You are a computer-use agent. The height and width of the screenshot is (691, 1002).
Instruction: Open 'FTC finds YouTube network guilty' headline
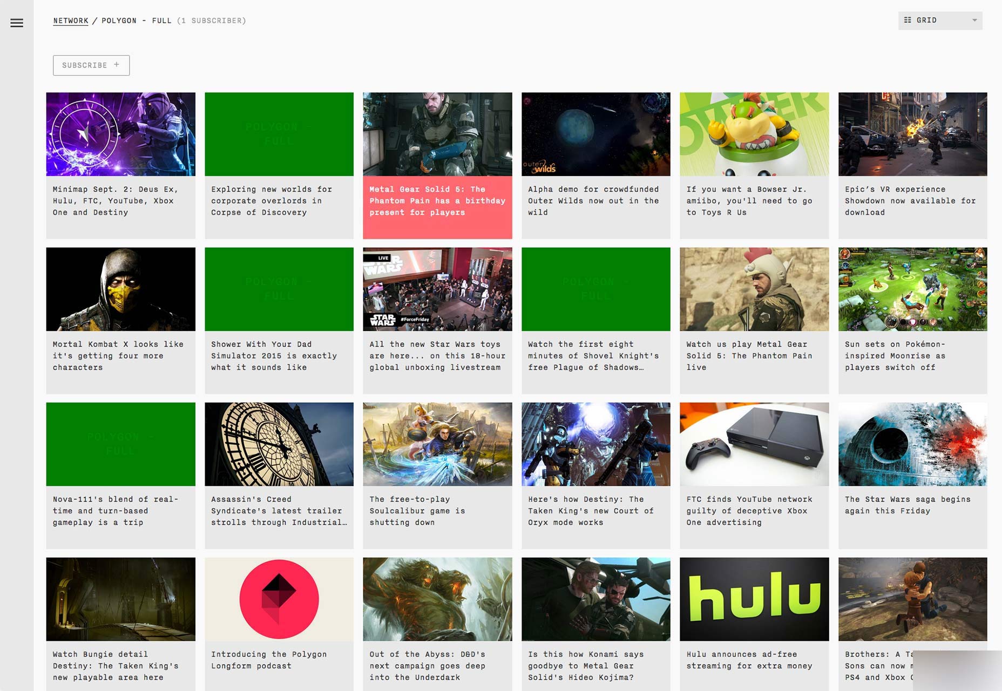tap(749, 511)
